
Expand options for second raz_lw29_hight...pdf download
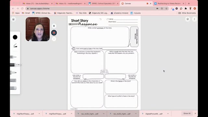136,114
